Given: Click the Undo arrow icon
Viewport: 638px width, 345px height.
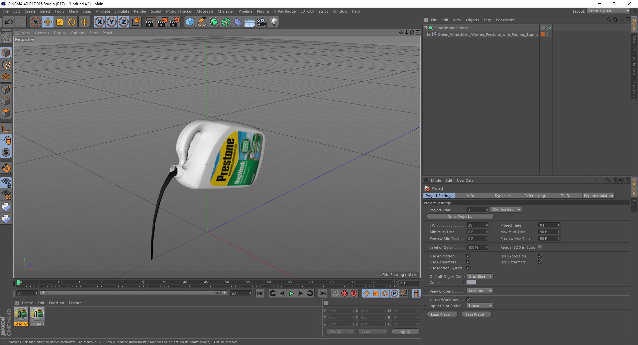Looking at the screenshot, I should pyautogui.click(x=9, y=22).
